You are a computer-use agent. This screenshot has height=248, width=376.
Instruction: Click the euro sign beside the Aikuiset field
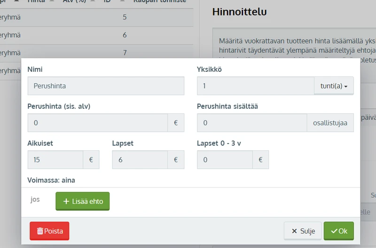pyautogui.click(x=91, y=160)
